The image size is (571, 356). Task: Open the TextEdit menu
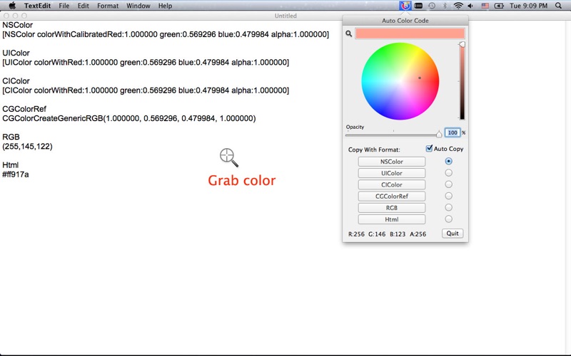tap(37, 6)
